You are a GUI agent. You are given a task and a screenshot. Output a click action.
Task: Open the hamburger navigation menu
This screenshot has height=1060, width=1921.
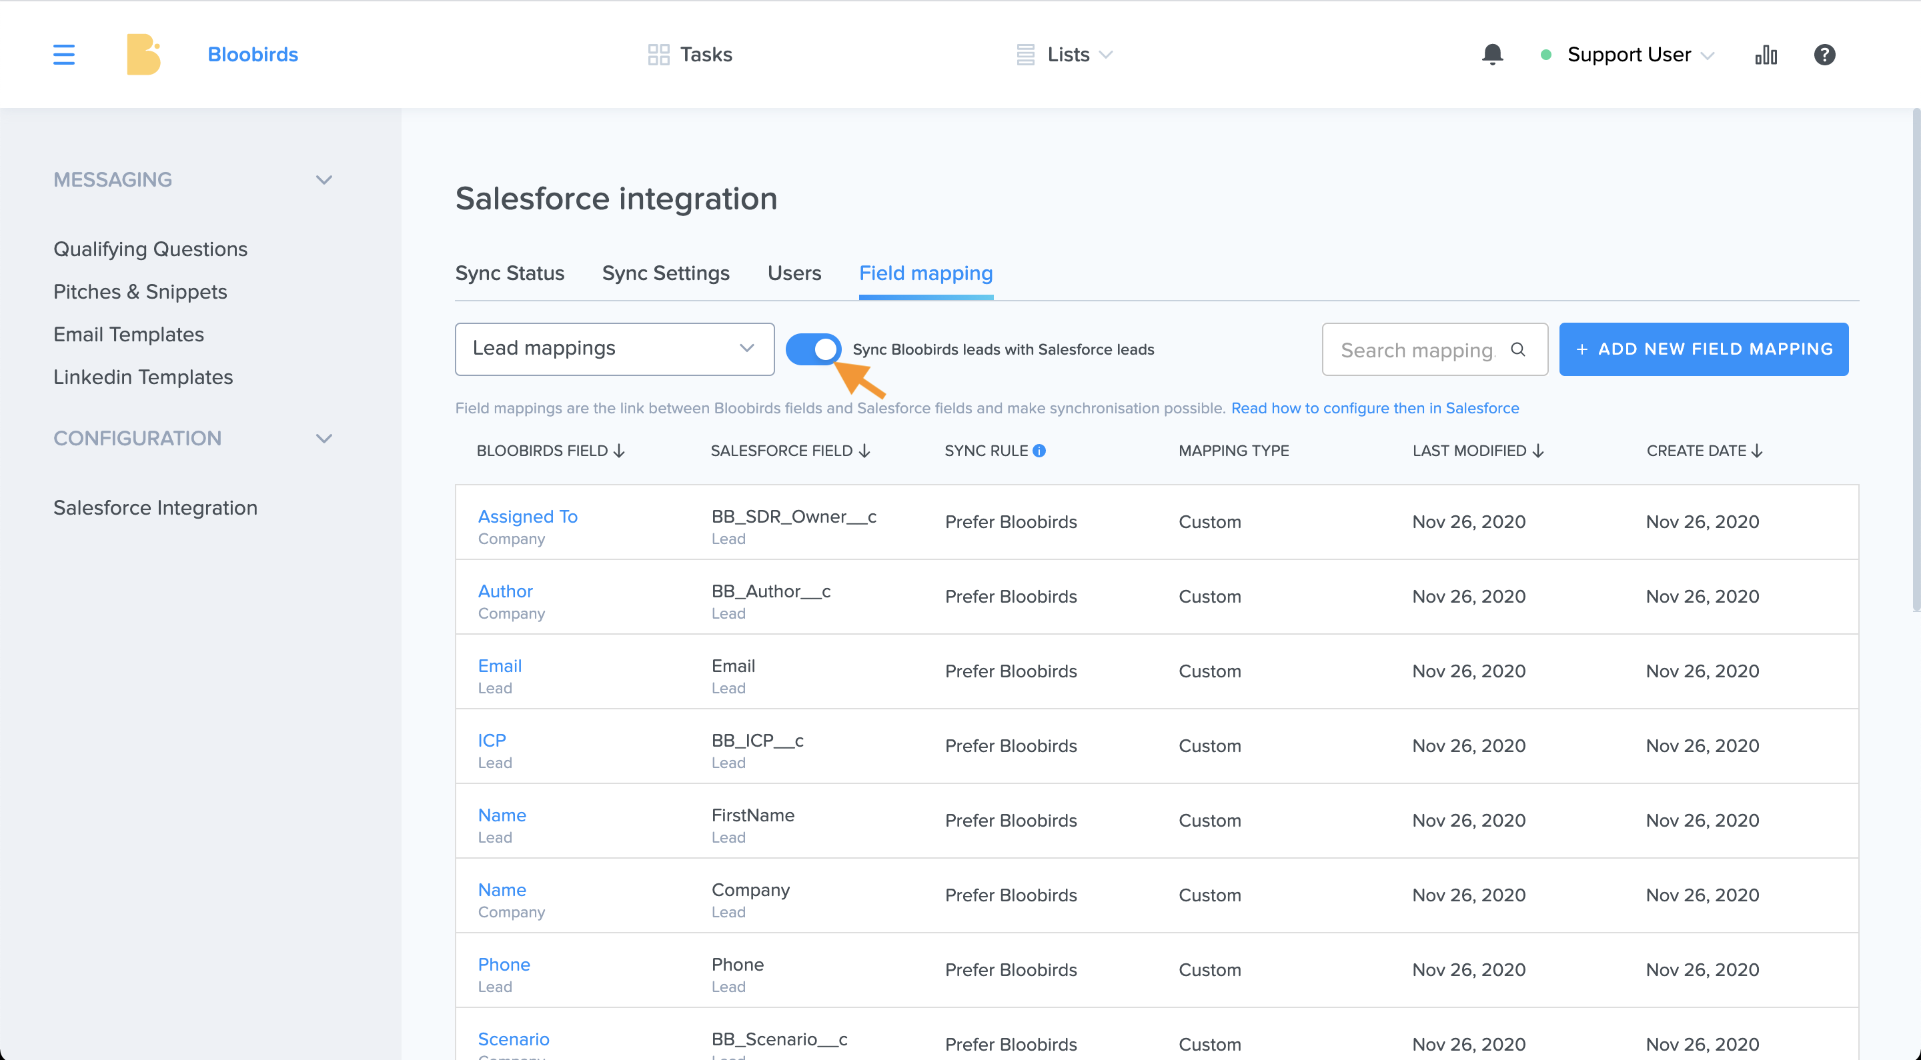pyautogui.click(x=64, y=55)
